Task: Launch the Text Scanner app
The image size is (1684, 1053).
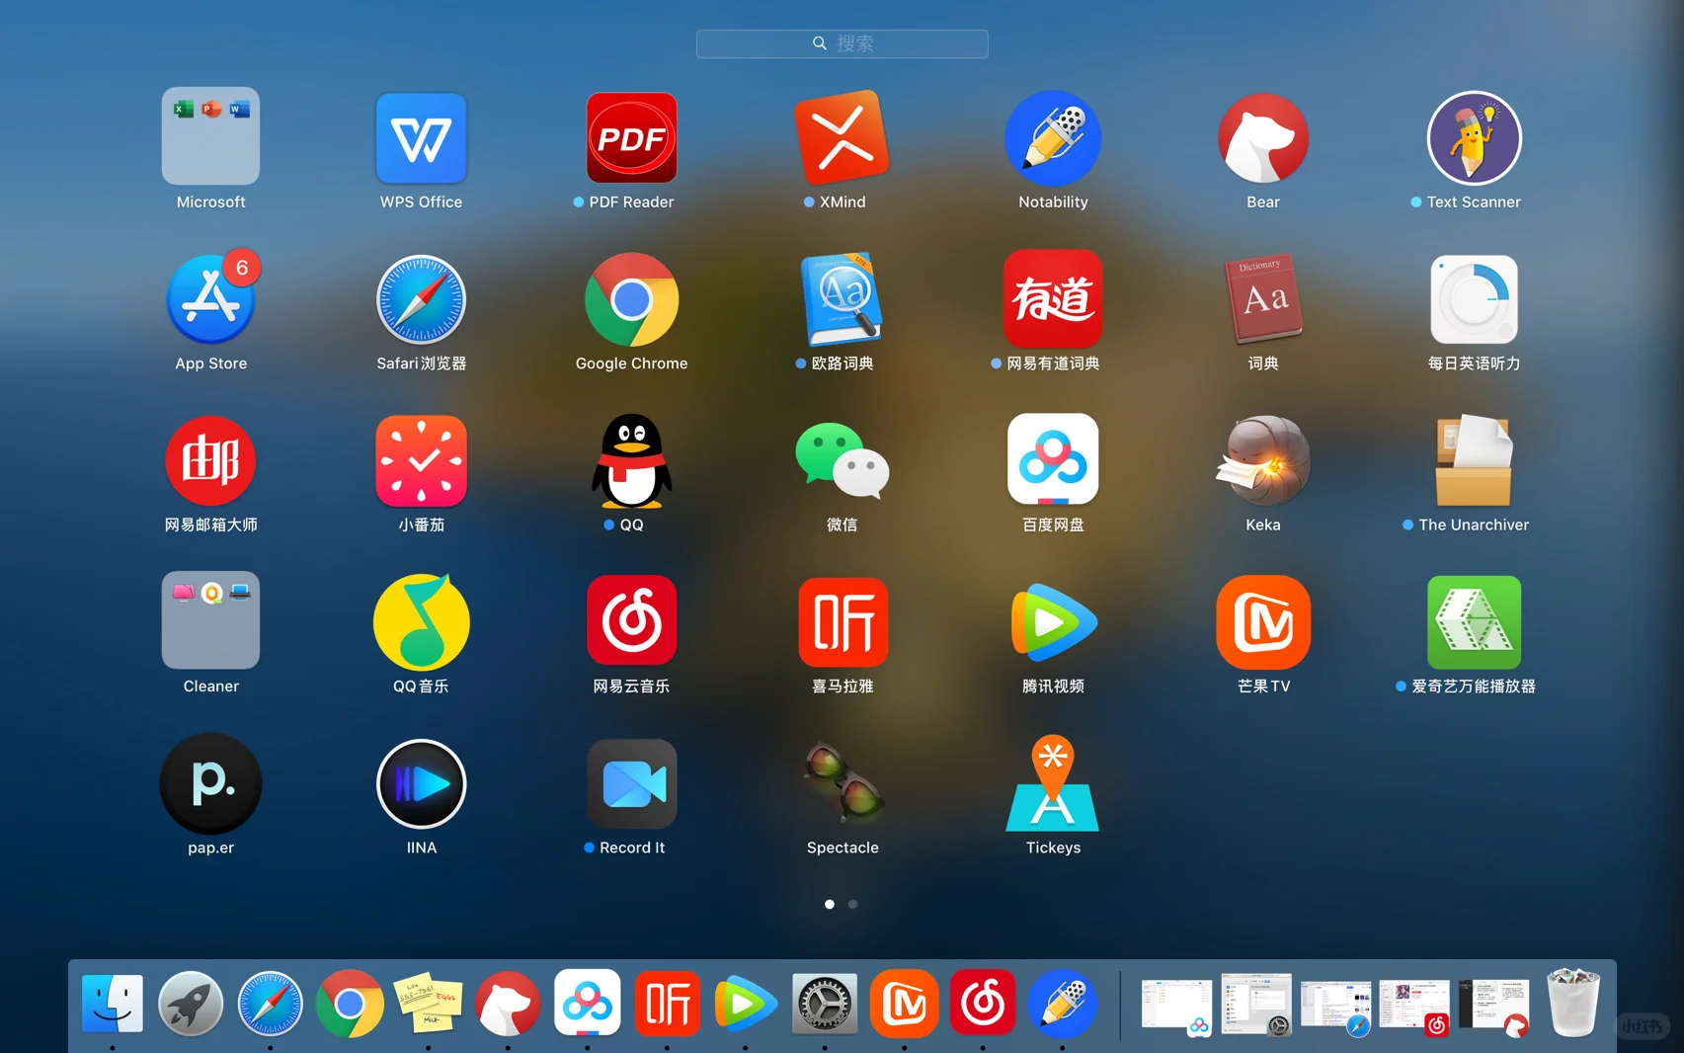Action: click(x=1474, y=137)
